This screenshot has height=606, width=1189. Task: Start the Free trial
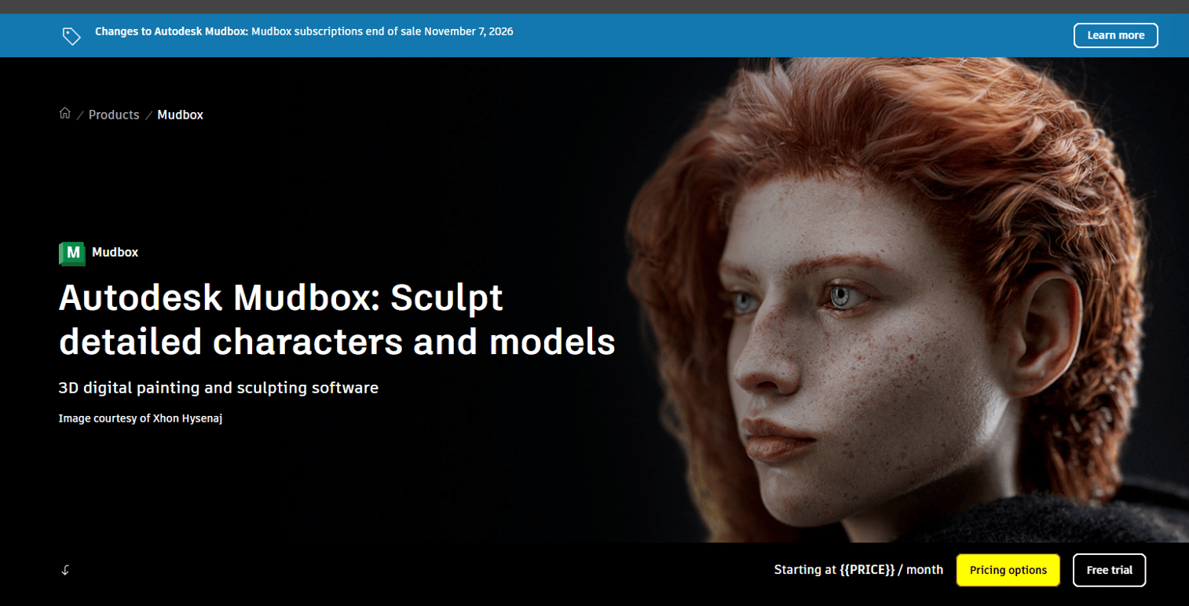pyautogui.click(x=1110, y=571)
